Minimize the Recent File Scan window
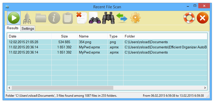The height and width of the screenshot is (106, 217). click(x=188, y=6)
